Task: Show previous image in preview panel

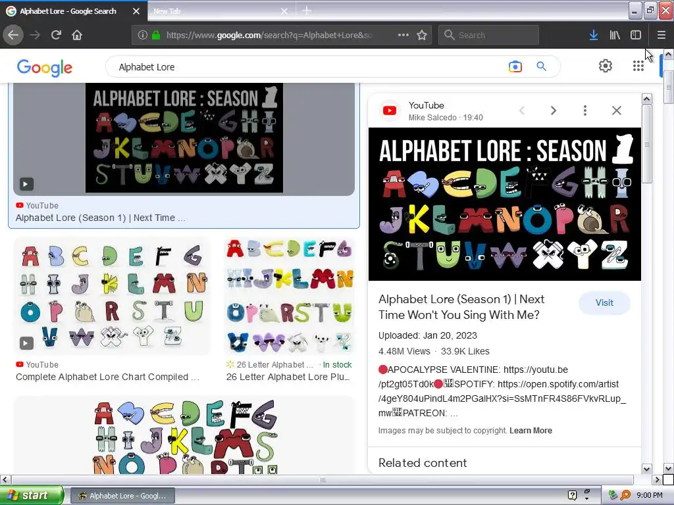Action: pos(522,110)
